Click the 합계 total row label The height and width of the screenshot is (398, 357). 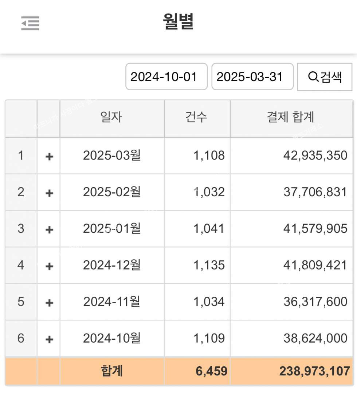[x=112, y=371]
